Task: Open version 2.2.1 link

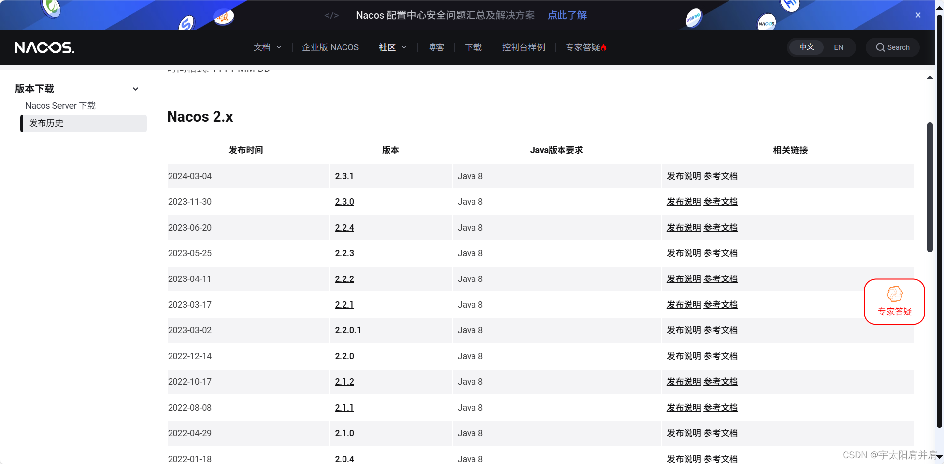Action: coord(344,305)
